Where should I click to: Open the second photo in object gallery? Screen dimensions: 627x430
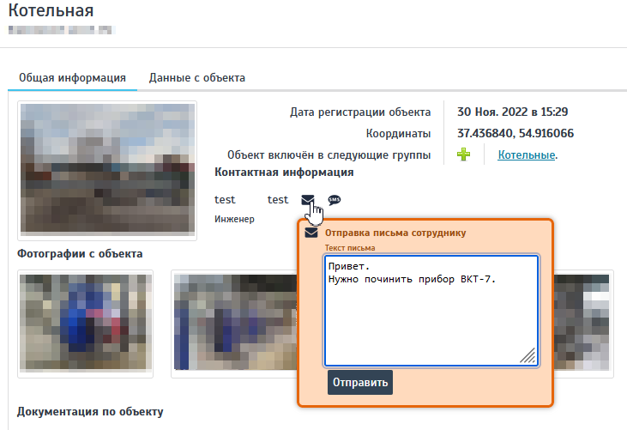click(x=232, y=323)
